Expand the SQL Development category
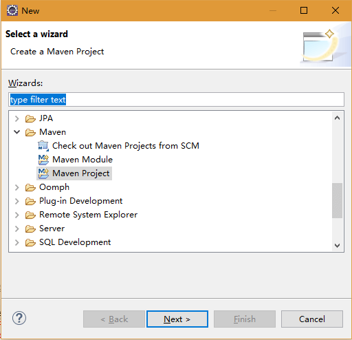 pyautogui.click(x=17, y=242)
